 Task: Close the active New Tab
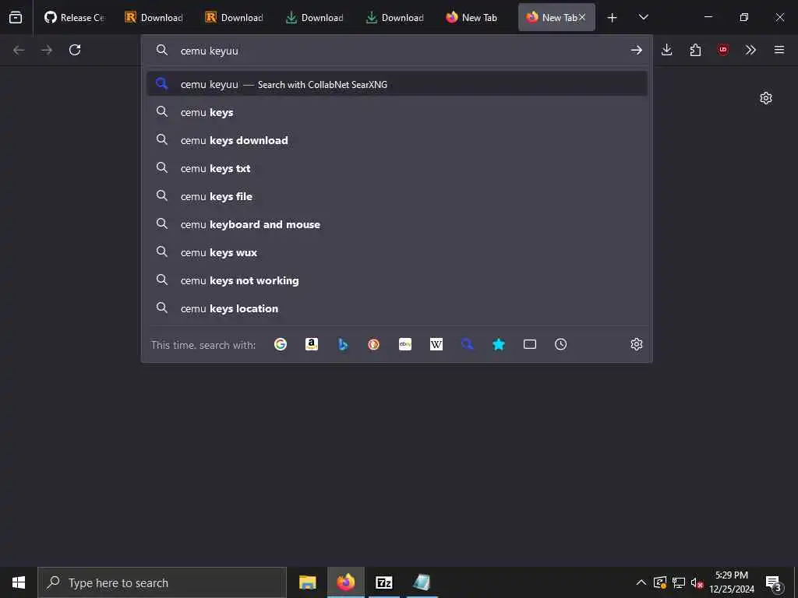[x=582, y=17]
